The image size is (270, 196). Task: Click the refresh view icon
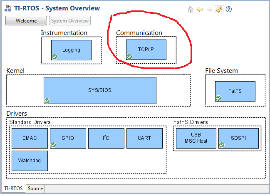click(x=219, y=9)
